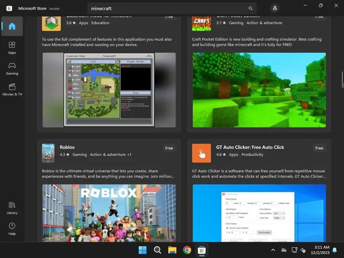This screenshot has width=344, height=258.
Task: Click the muted volume icon in the tray
Action: coord(303,250)
